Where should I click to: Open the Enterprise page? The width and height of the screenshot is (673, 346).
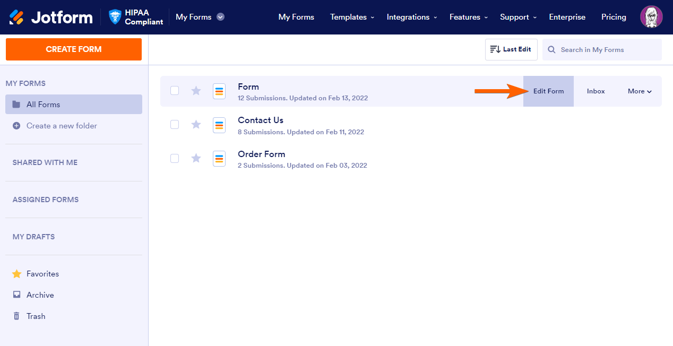tap(567, 17)
